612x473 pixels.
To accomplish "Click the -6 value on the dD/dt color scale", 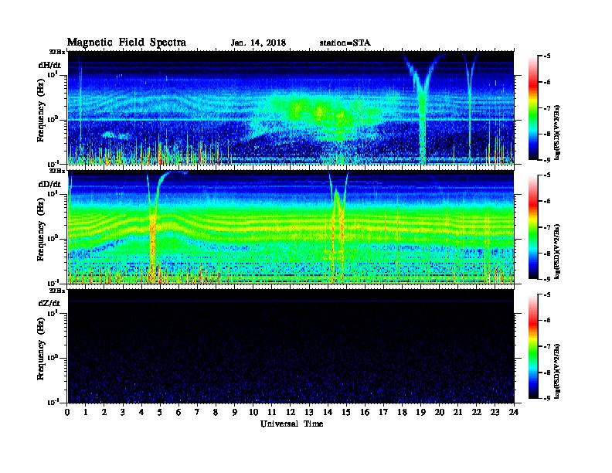I will click(x=546, y=201).
